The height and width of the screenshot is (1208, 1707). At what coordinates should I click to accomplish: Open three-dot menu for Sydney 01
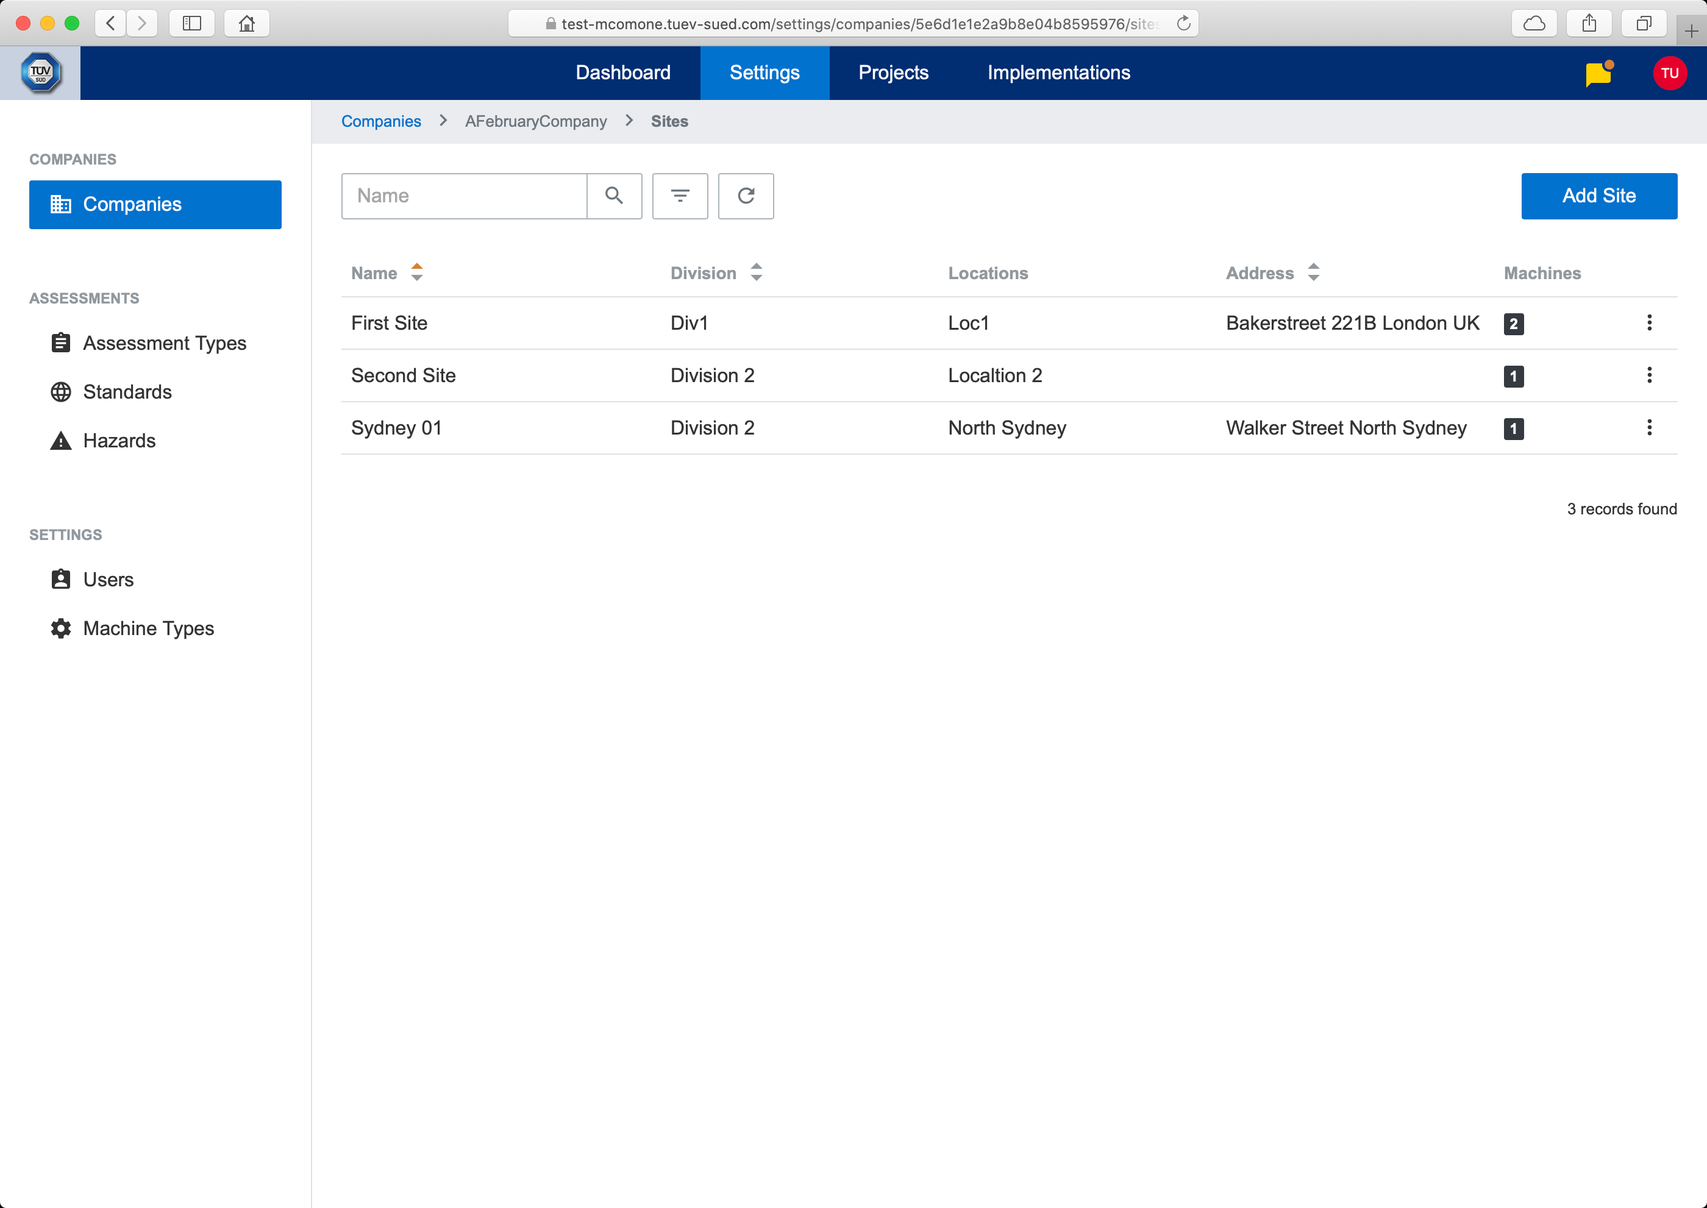(x=1649, y=428)
